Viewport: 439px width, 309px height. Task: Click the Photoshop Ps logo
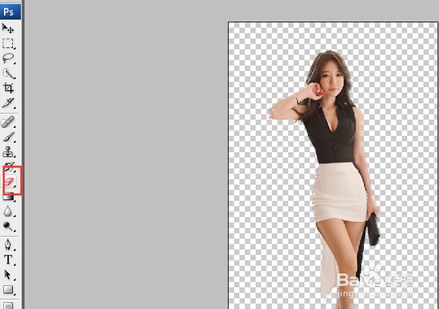pyautogui.click(x=10, y=11)
